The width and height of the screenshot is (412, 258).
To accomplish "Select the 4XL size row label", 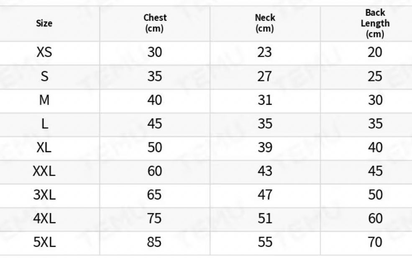I will point(44,219).
